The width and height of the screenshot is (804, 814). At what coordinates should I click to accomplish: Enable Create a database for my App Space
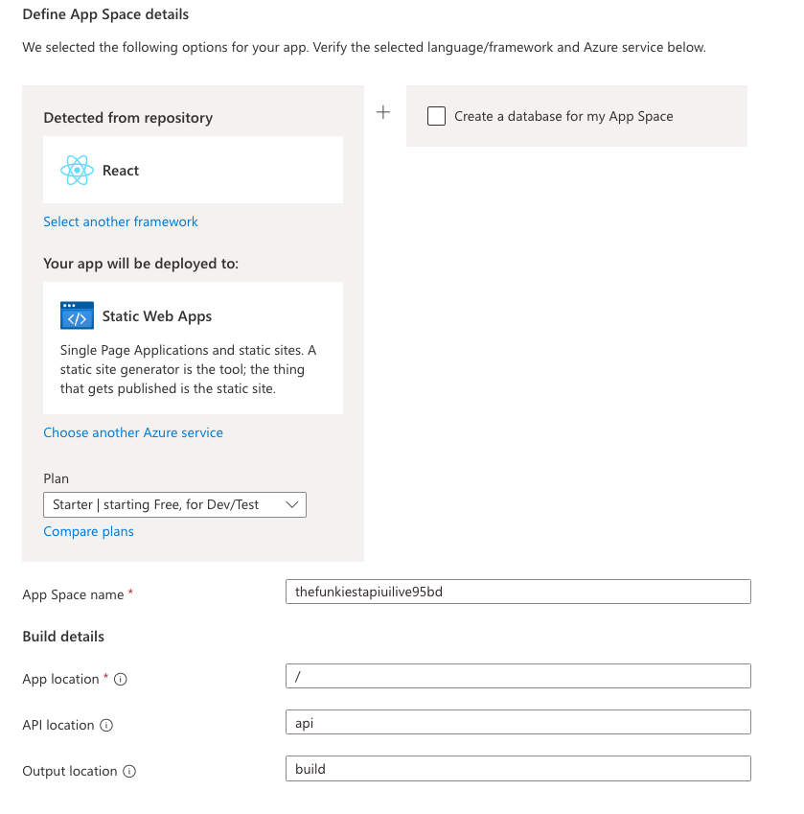(437, 116)
